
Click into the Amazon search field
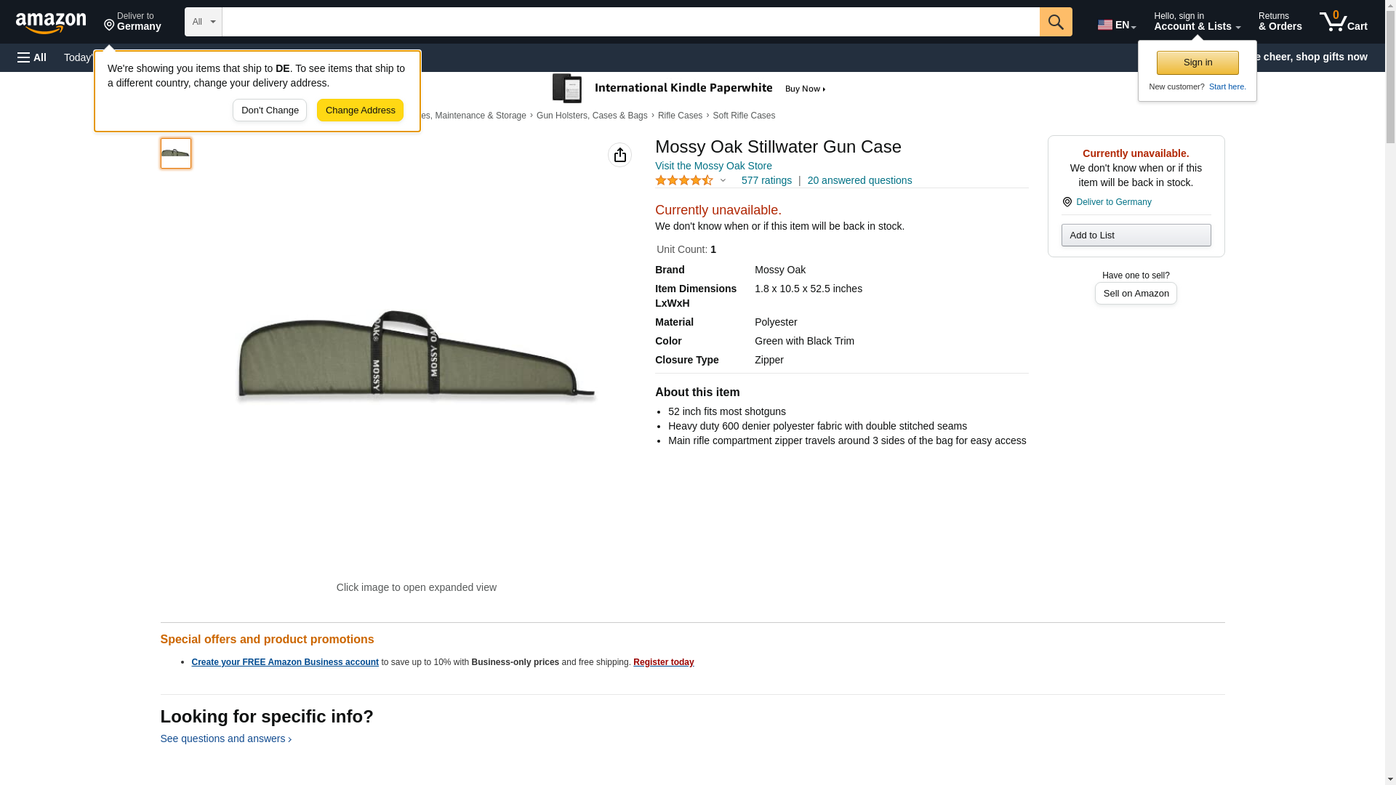[x=630, y=22]
